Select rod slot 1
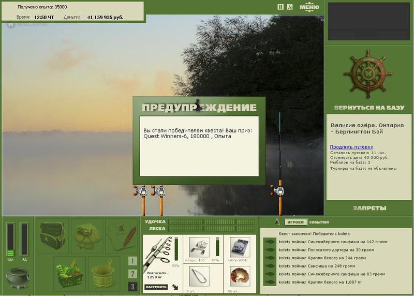Image resolution: width=414 pixels, height=296 pixels. click(132, 261)
